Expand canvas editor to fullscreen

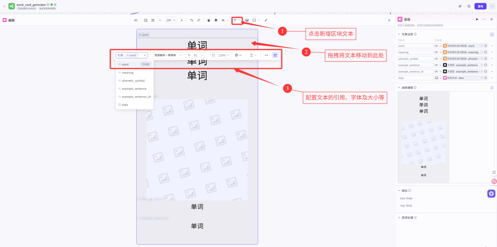(492, 87)
